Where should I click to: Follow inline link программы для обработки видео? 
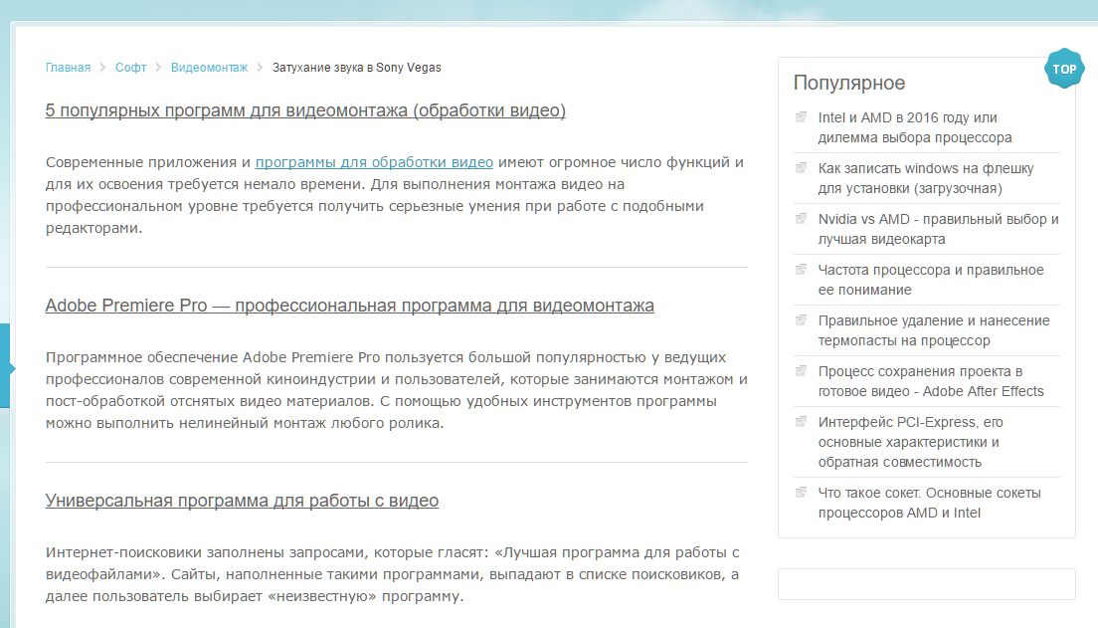[374, 162]
